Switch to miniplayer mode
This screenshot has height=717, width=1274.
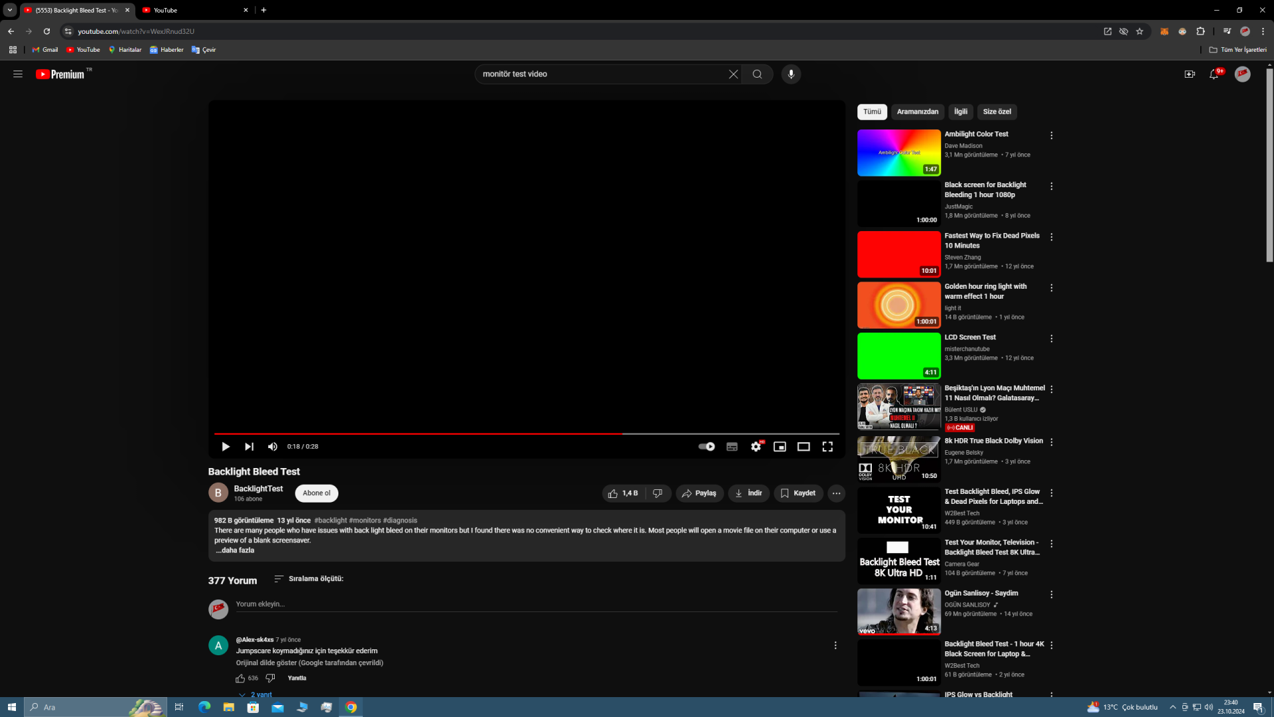(780, 447)
